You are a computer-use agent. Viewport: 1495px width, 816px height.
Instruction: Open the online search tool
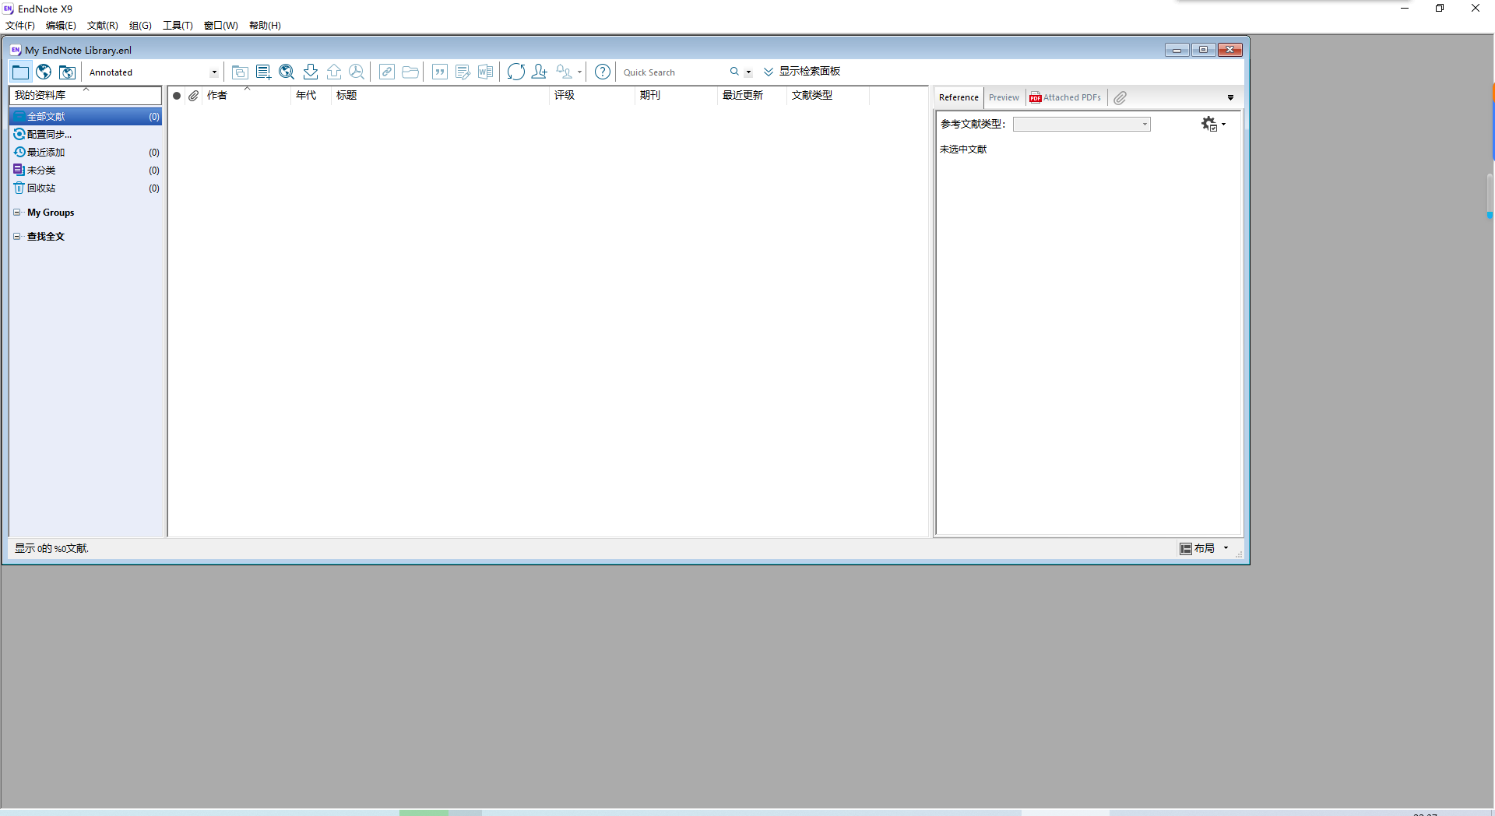287,72
